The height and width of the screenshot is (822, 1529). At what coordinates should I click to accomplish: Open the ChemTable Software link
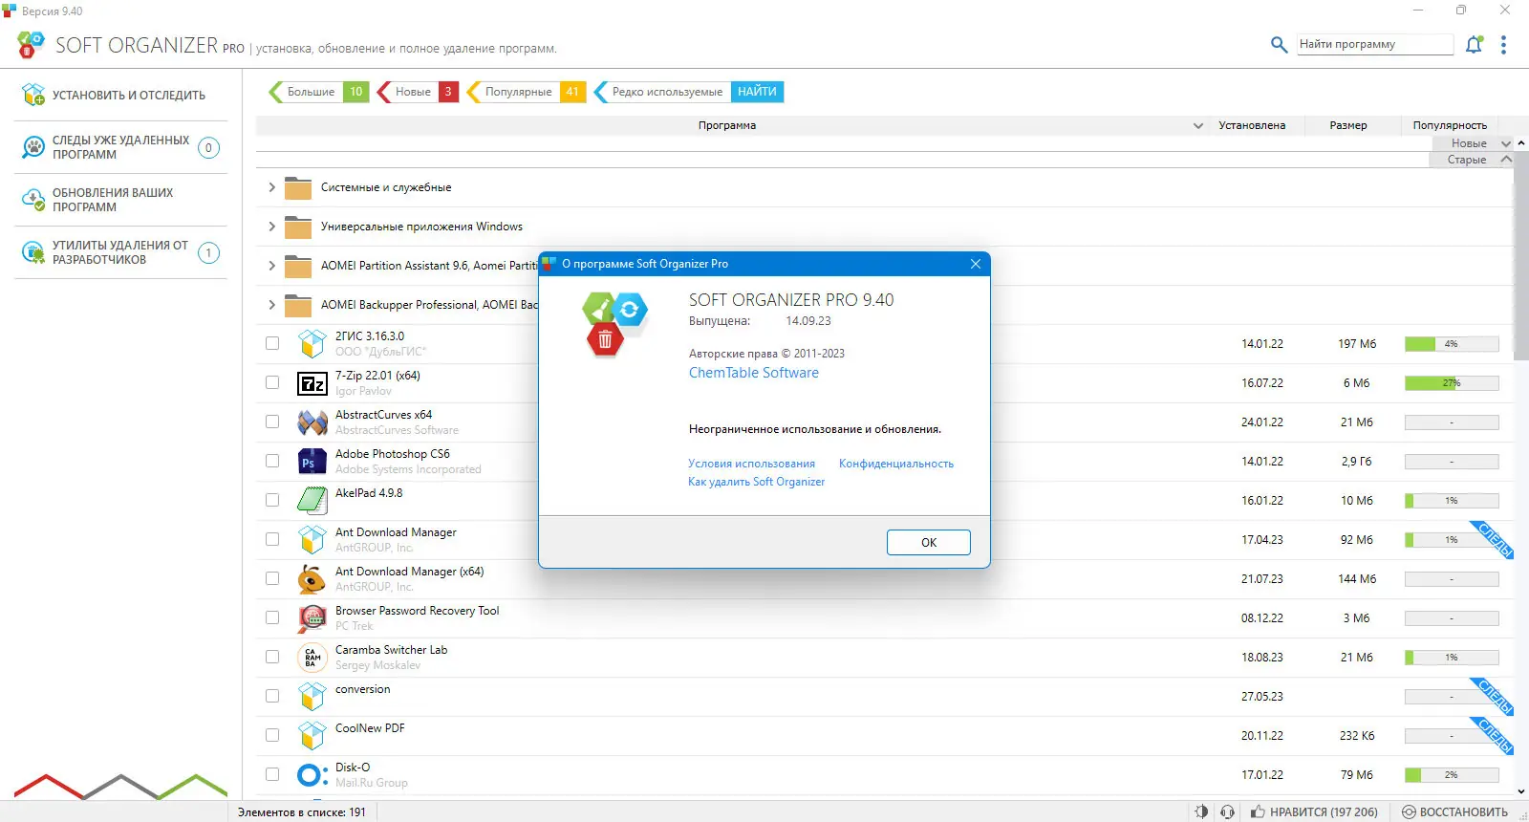[754, 373]
